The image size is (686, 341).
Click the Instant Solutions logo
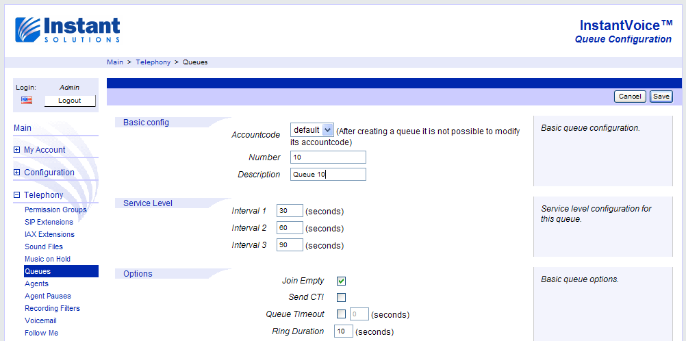click(x=67, y=29)
